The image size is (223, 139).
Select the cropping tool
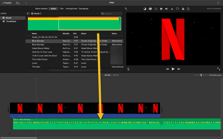[x=156, y=9]
